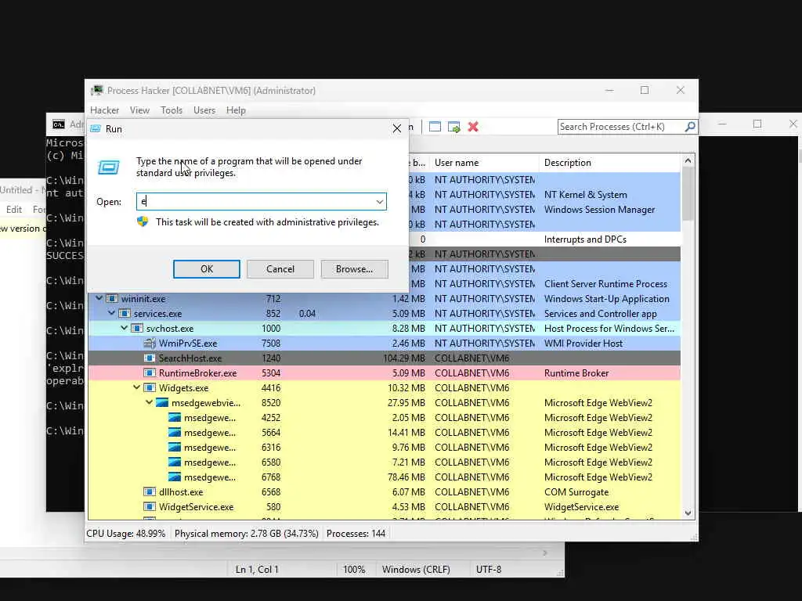Click the command prompt window title icon
Image resolution: width=802 pixels, height=601 pixels.
pos(59,124)
